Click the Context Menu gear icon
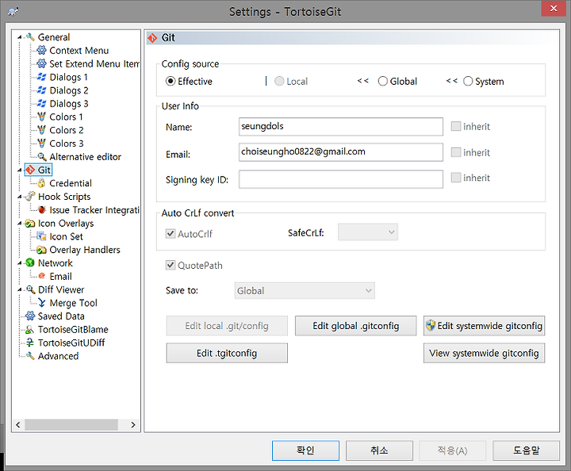 pos(42,50)
